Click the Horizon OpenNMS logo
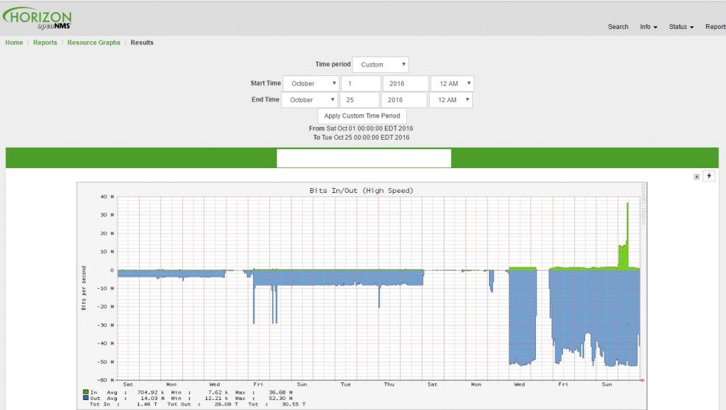Viewport: 726px width, 410px height. click(37, 18)
